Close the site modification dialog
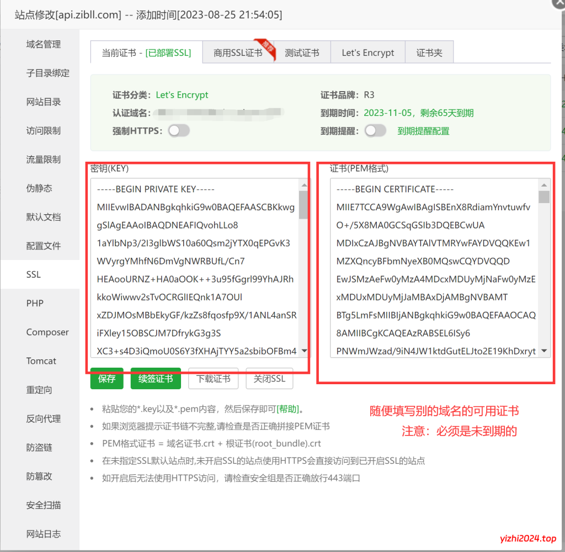Image resolution: width=565 pixels, height=552 pixels. click(558, 6)
